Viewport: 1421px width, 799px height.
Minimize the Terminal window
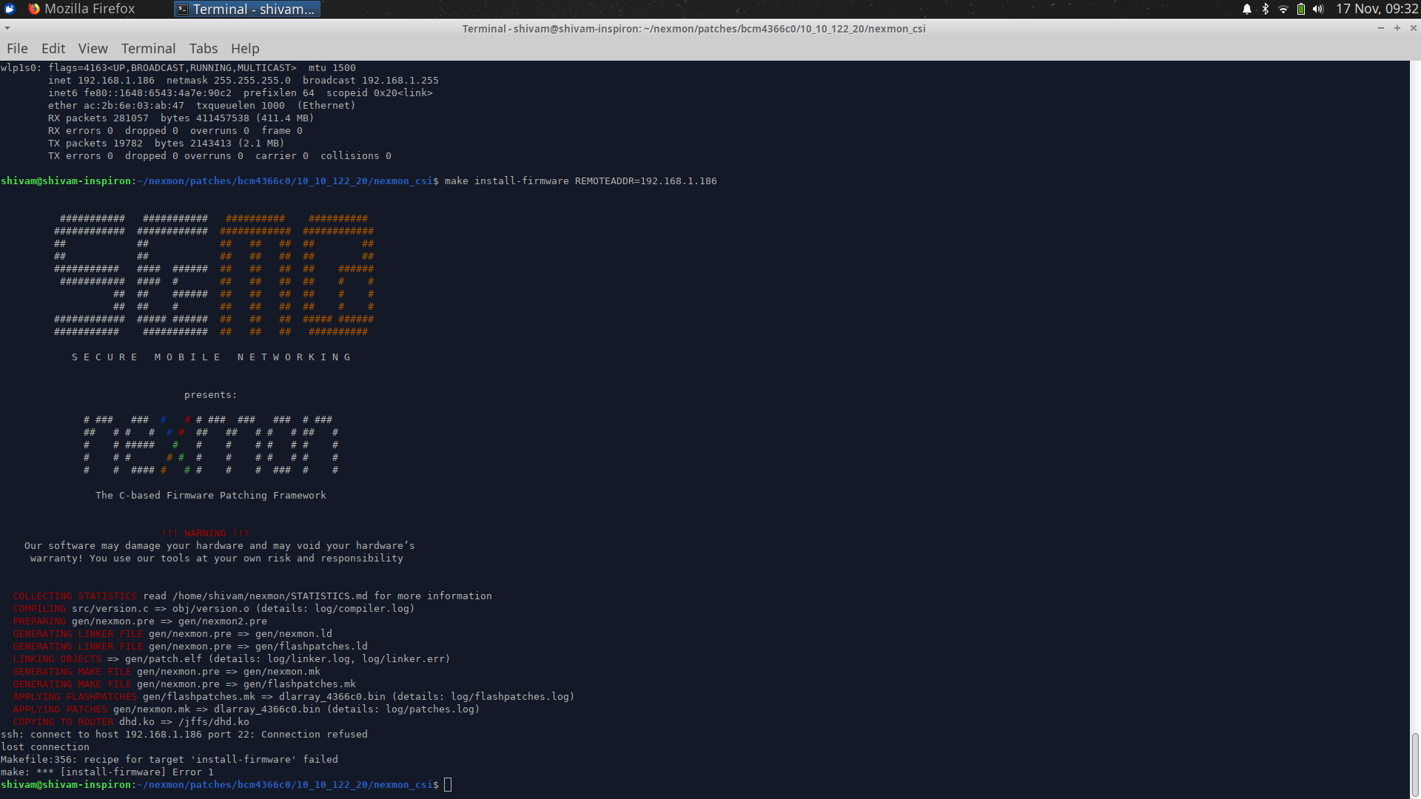(x=1381, y=28)
